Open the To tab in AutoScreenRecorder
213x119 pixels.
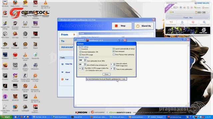point(67,41)
